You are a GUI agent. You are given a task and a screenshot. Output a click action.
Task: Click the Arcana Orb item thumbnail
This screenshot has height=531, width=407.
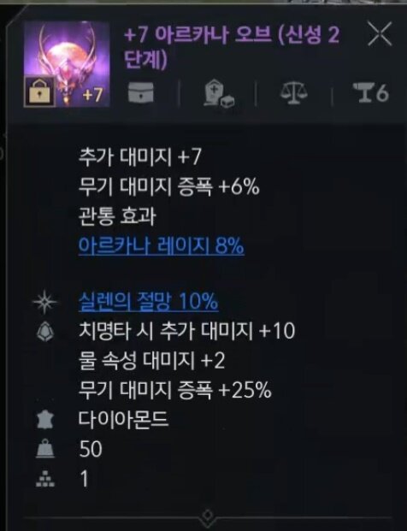pyautogui.click(x=67, y=64)
